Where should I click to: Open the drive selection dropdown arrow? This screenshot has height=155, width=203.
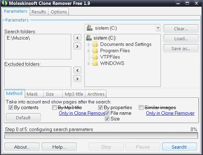pos(158,28)
